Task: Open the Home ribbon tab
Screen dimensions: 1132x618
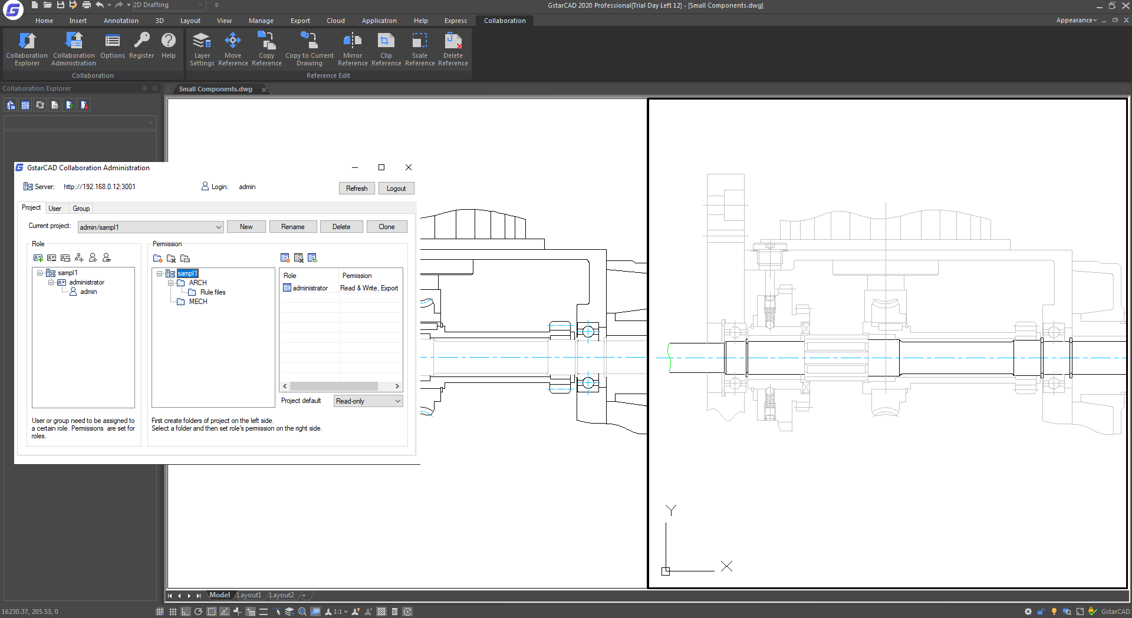Action: pyautogui.click(x=44, y=21)
